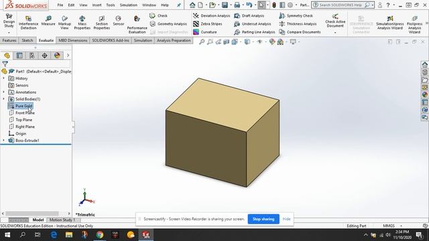The height and width of the screenshot is (241, 429).
Task: Run the Check tool
Action: click(x=159, y=16)
